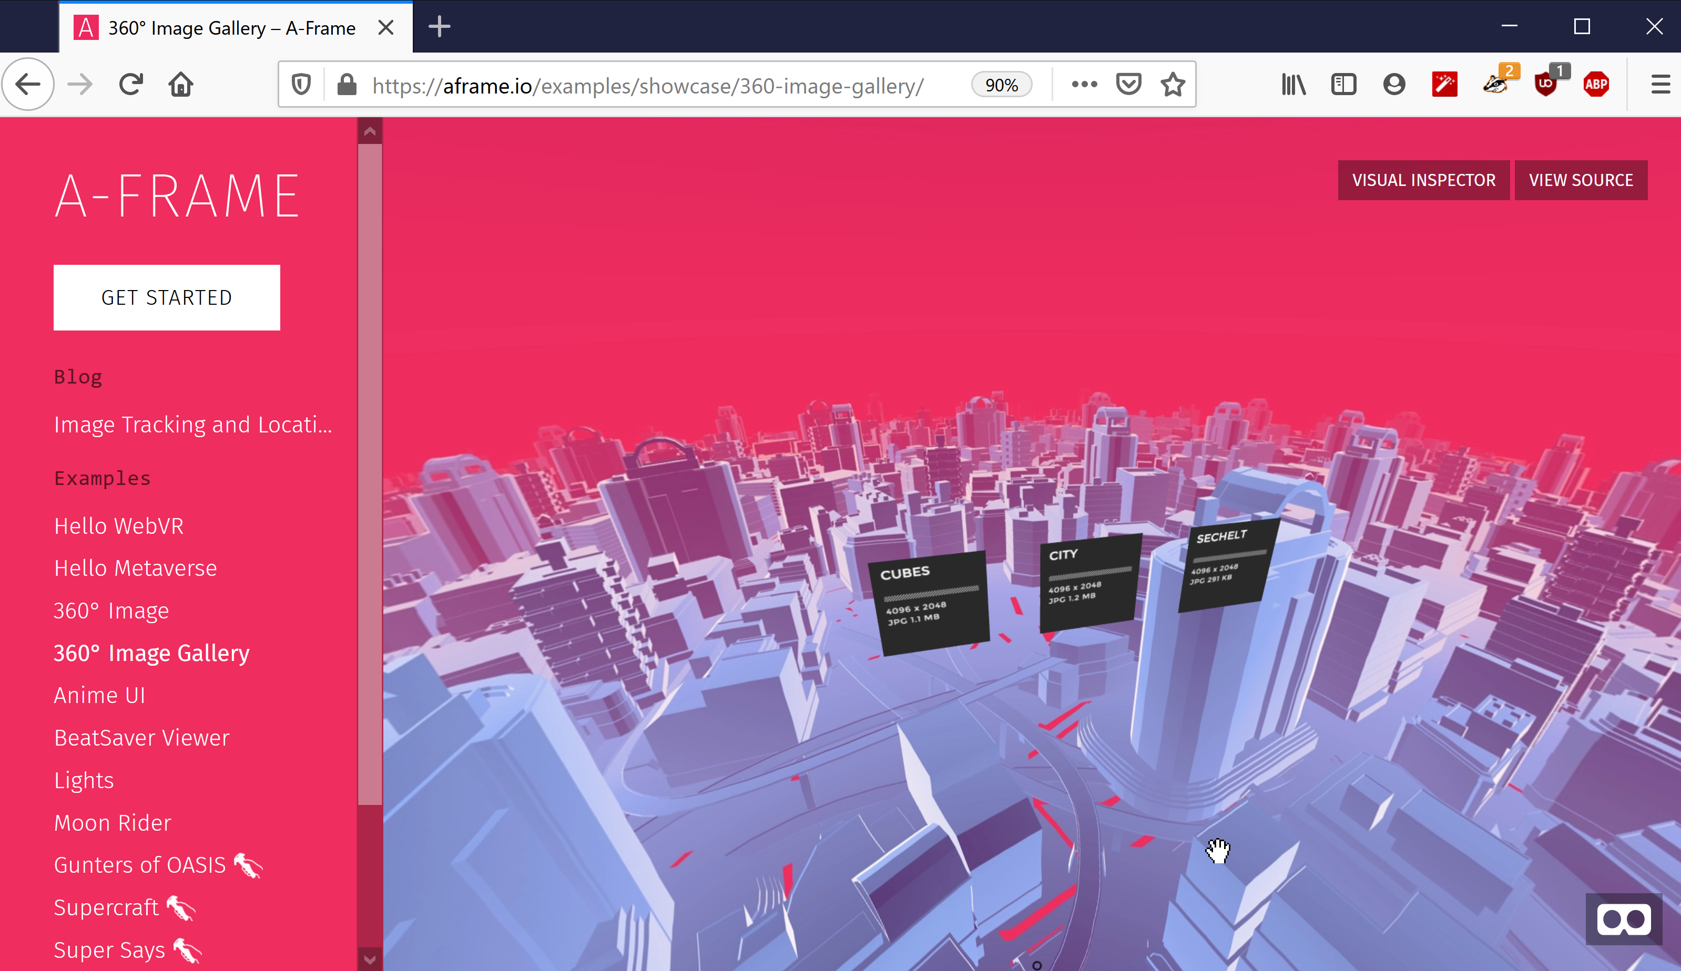Click the A-FRAME logo heading
This screenshot has height=971, width=1681.
pos(177,196)
